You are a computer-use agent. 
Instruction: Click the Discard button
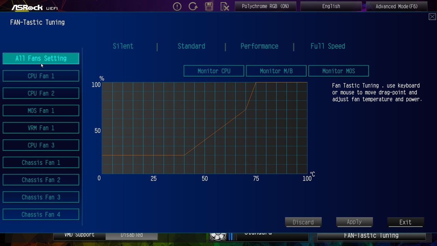point(303,222)
